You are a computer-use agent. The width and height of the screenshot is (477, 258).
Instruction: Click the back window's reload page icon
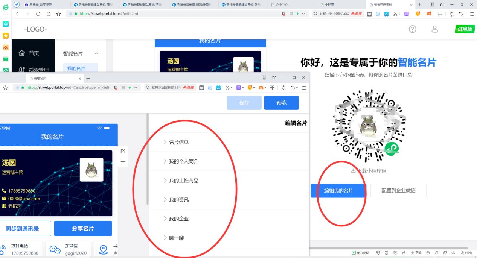coord(38,14)
